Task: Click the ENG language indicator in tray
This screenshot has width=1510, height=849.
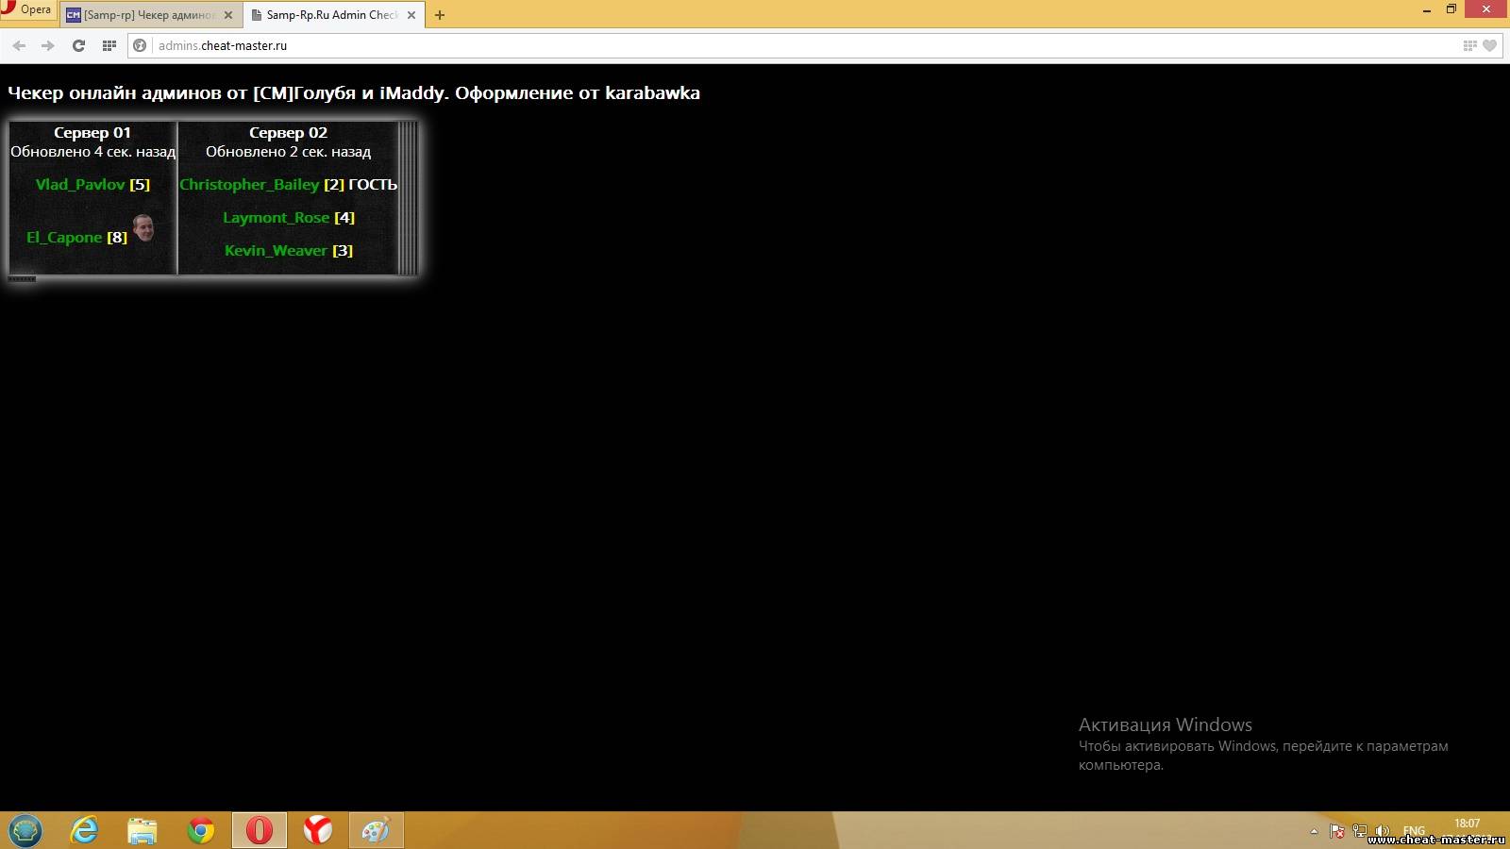Action: (1414, 831)
